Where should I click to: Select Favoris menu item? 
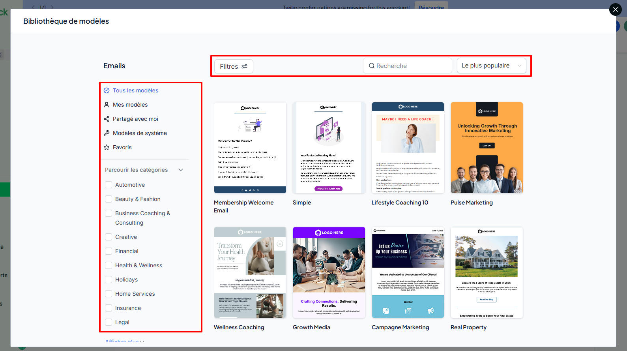coord(122,147)
